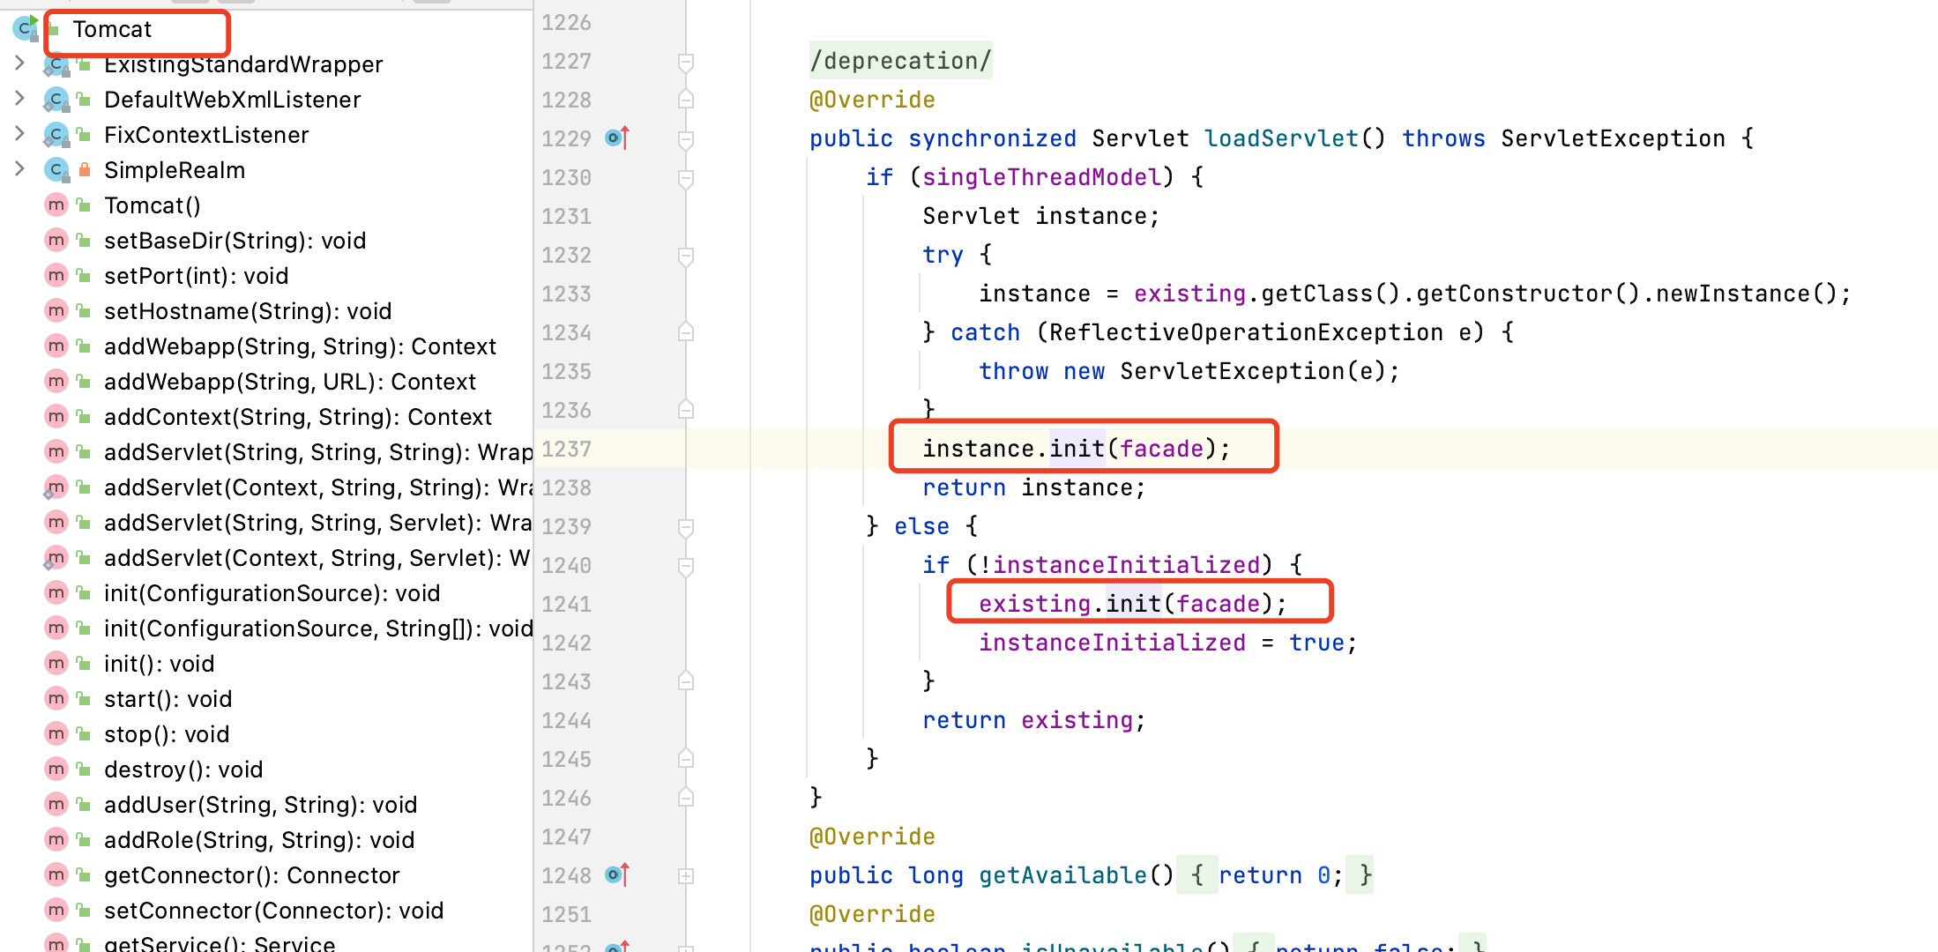
Task: Click method icon beside setPort(int): void
Action: (56, 276)
